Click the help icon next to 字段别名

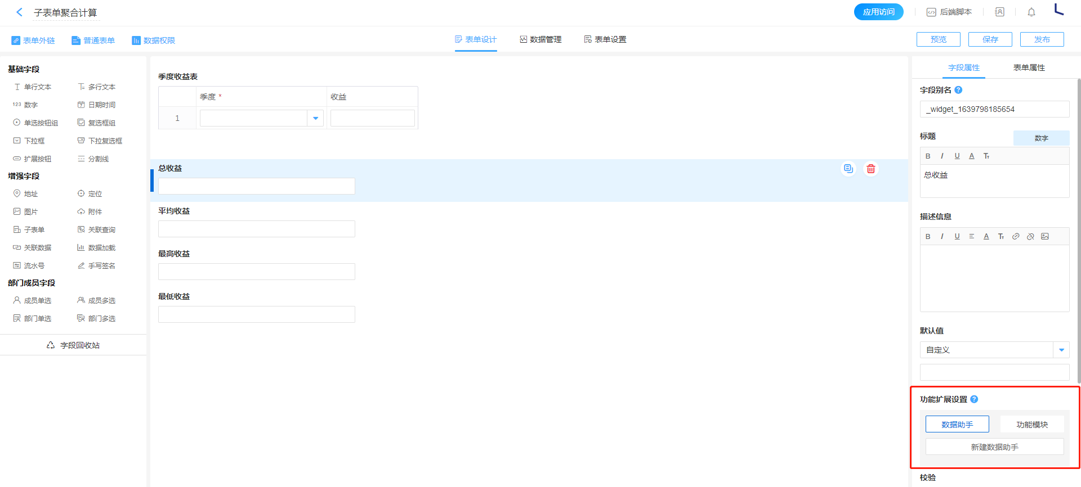pos(958,90)
